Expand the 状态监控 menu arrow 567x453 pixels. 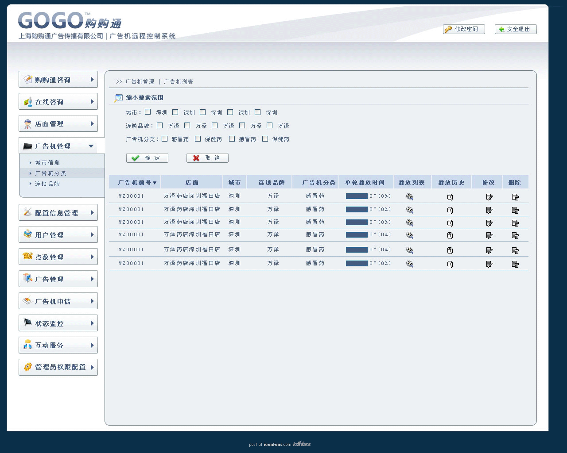pos(92,323)
